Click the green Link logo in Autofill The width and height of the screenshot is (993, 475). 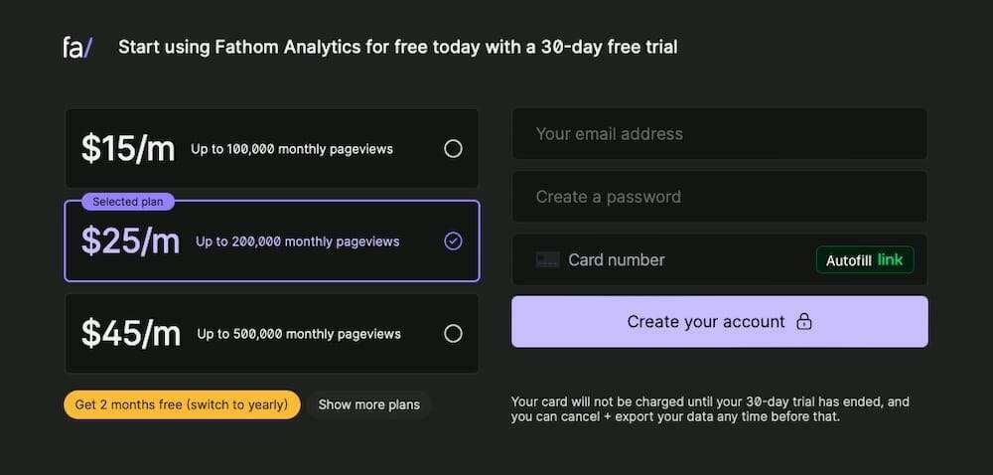(890, 259)
